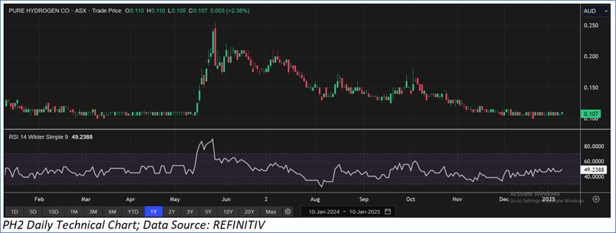Viewport: 616px width, 233px height.
Task: Open the AUD currency dropdown
Action: (x=596, y=11)
